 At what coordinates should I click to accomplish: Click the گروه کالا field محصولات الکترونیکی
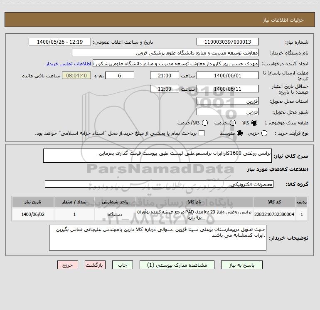pos(159,184)
